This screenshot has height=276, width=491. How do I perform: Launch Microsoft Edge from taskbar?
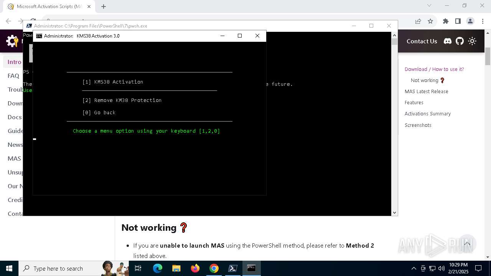click(x=158, y=268)
